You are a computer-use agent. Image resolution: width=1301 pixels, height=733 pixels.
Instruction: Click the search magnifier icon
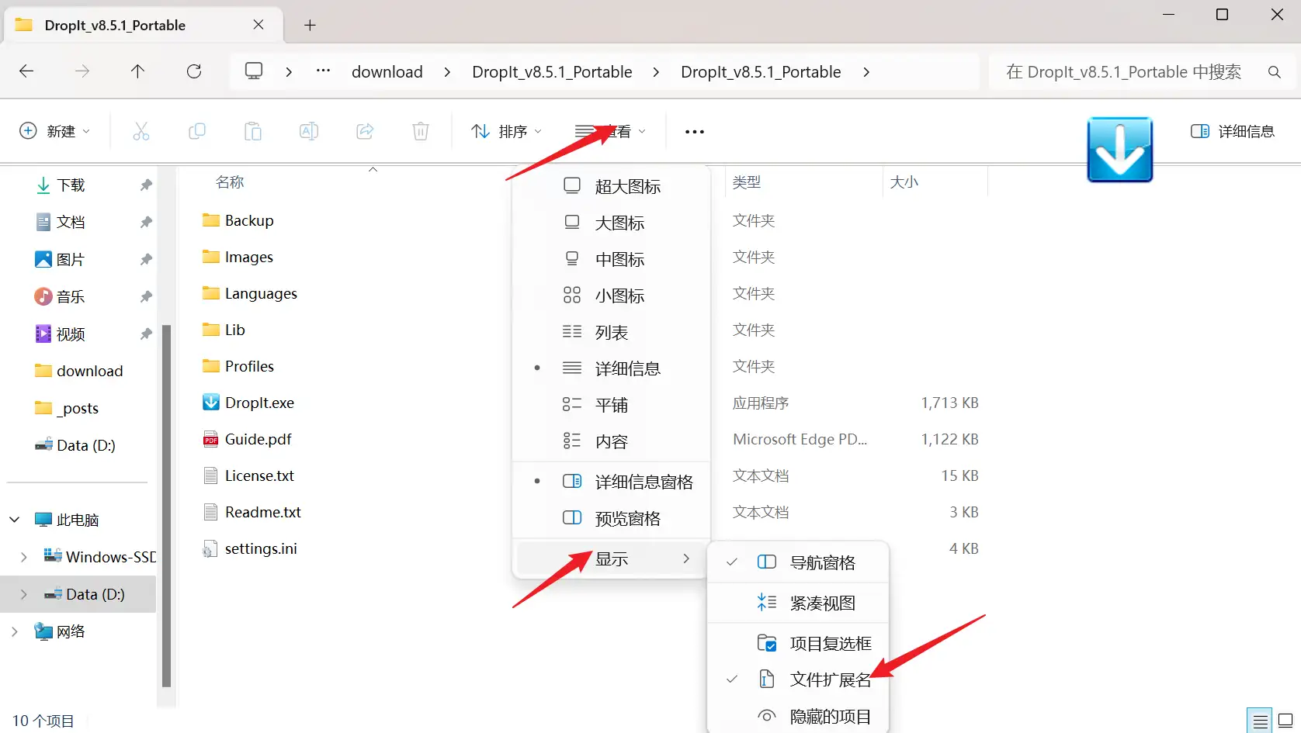1274,72
